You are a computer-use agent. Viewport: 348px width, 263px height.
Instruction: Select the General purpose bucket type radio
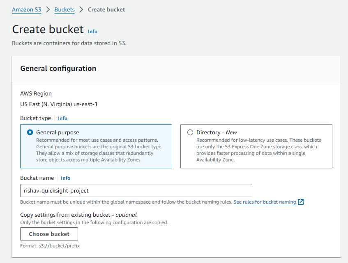(x=30, y=132)
